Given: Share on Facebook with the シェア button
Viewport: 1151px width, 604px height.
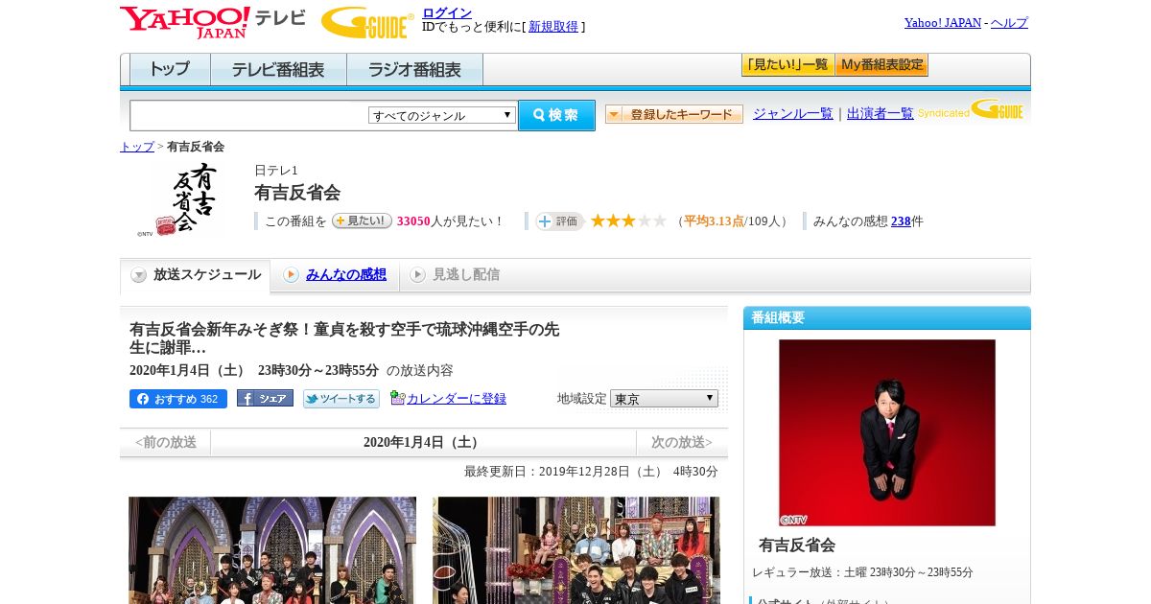Looking at the screenshot, I should pos(265,398).
